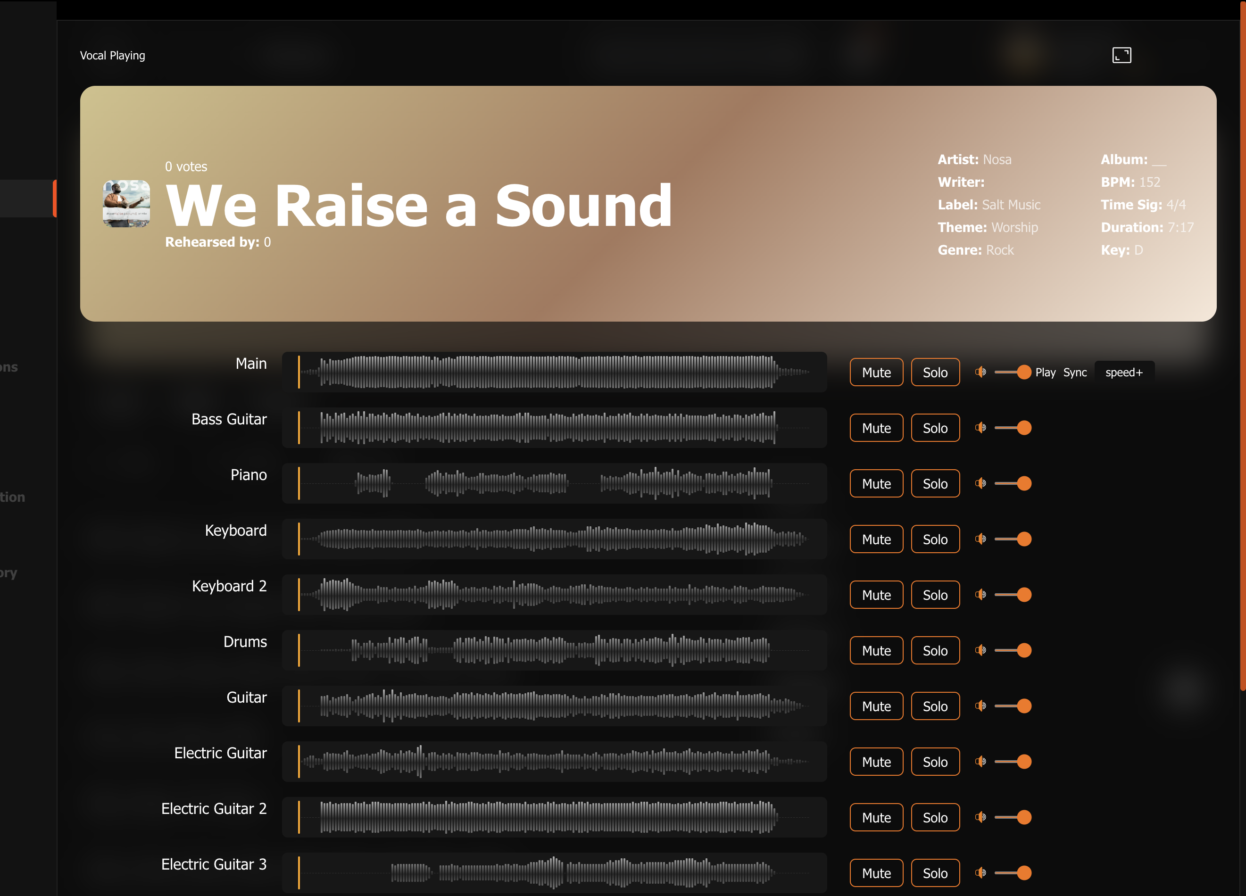The image size is (1246, 896).
Task: Mute the Electric Guitar 2 track
Action: (876, 817)
